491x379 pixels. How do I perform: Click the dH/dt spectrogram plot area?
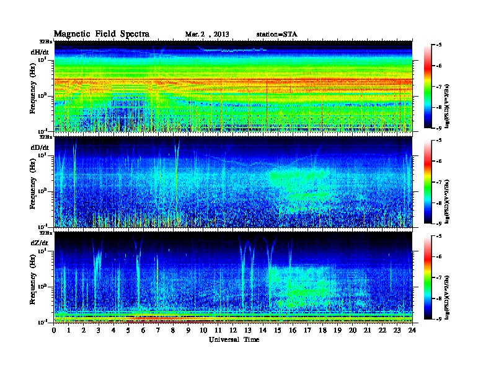234,86
